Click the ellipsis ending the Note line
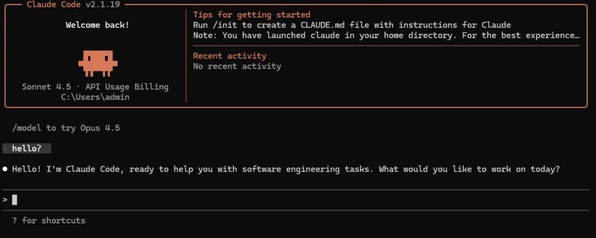This screenshot has height=238, width=596. click(x=578, y=35)
